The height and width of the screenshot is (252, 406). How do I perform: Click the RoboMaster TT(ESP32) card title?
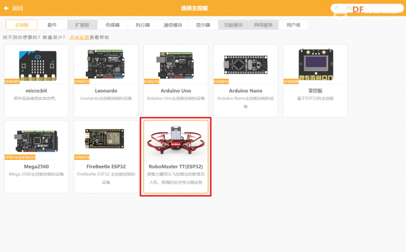pos(176,167)
